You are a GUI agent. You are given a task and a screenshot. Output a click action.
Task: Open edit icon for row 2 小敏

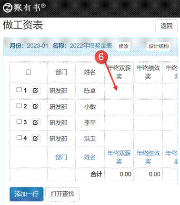pyautogui.click(x=35, y=106)
